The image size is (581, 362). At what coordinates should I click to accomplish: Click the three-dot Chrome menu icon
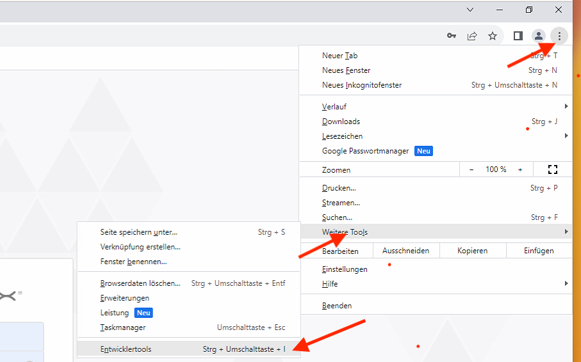click(559, 36)
